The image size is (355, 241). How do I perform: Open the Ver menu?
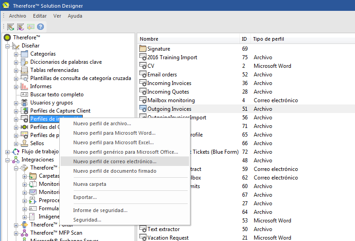click(57, 16)
